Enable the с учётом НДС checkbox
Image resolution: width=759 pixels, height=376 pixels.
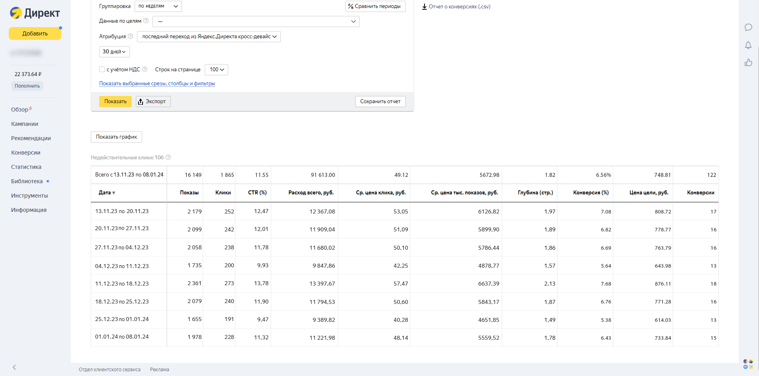pos(102,69)
